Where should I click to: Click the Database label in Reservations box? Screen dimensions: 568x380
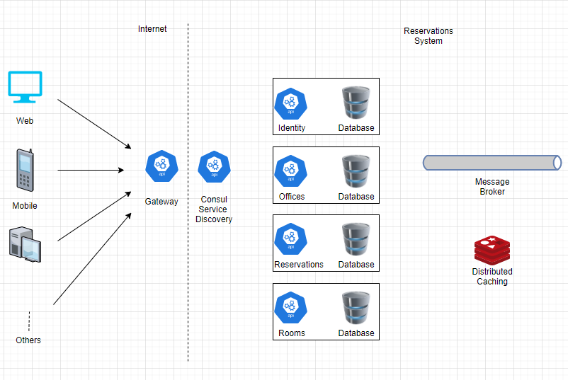(x=356, y=265)
